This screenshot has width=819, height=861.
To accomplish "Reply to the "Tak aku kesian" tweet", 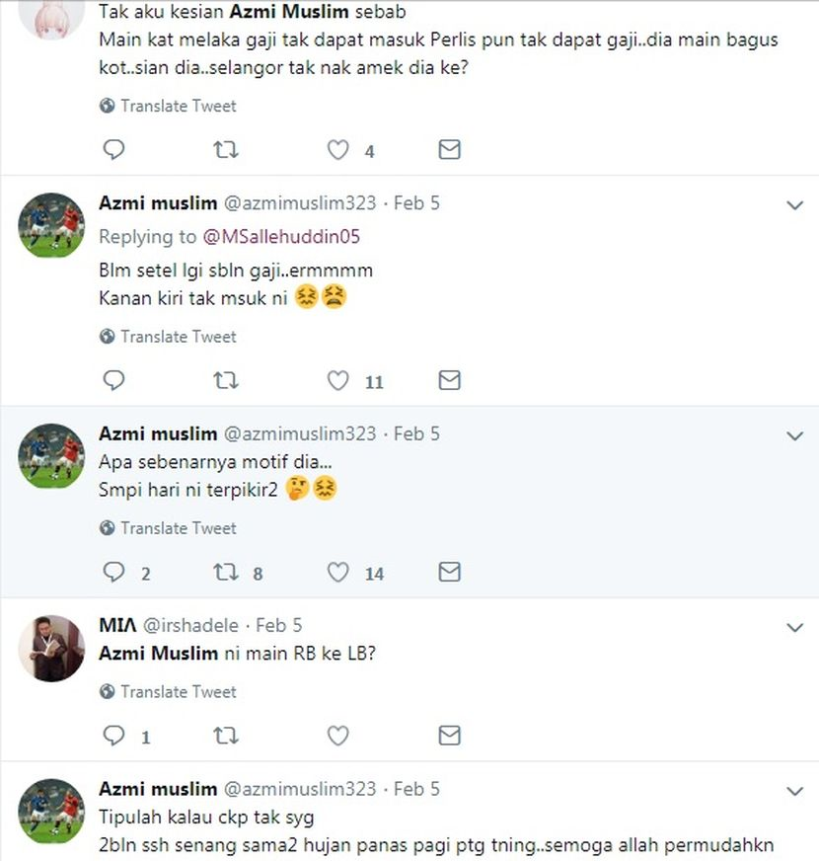I will click(x=114, y=150).
